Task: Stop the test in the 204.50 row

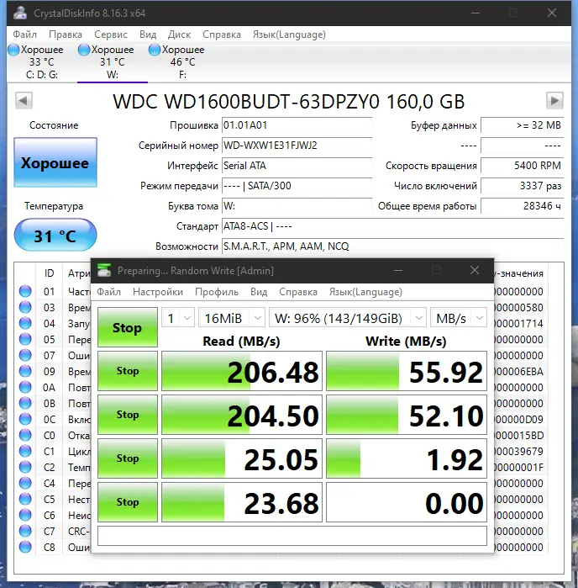Action: (128, 415)
